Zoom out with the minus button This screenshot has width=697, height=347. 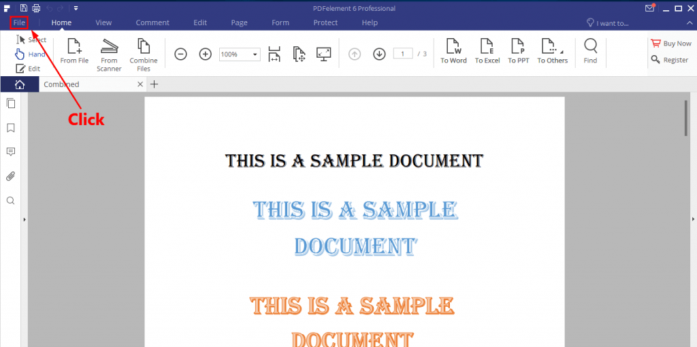coord(180,54)
